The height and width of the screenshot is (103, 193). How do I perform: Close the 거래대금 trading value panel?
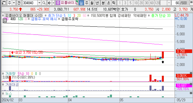click(x=191, y=84)
